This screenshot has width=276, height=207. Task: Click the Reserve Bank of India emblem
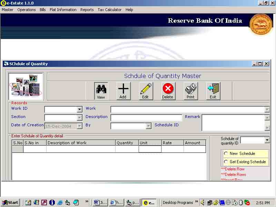click(x=261, y=24)
